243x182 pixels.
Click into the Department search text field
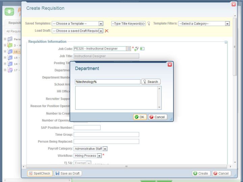107,82
